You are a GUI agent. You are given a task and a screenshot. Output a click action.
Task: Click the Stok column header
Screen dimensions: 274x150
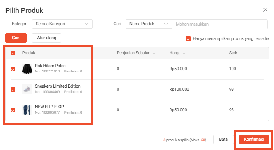pyautogui.click(x=233, y=53)
